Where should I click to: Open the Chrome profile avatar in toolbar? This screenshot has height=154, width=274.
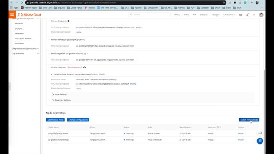(257, 3)
